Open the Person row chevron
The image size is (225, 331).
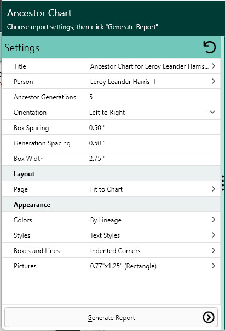[213, 81]
